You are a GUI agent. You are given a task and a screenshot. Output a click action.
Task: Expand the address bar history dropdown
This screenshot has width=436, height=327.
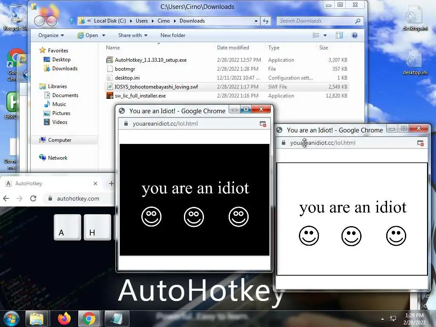tap(256, 21)
